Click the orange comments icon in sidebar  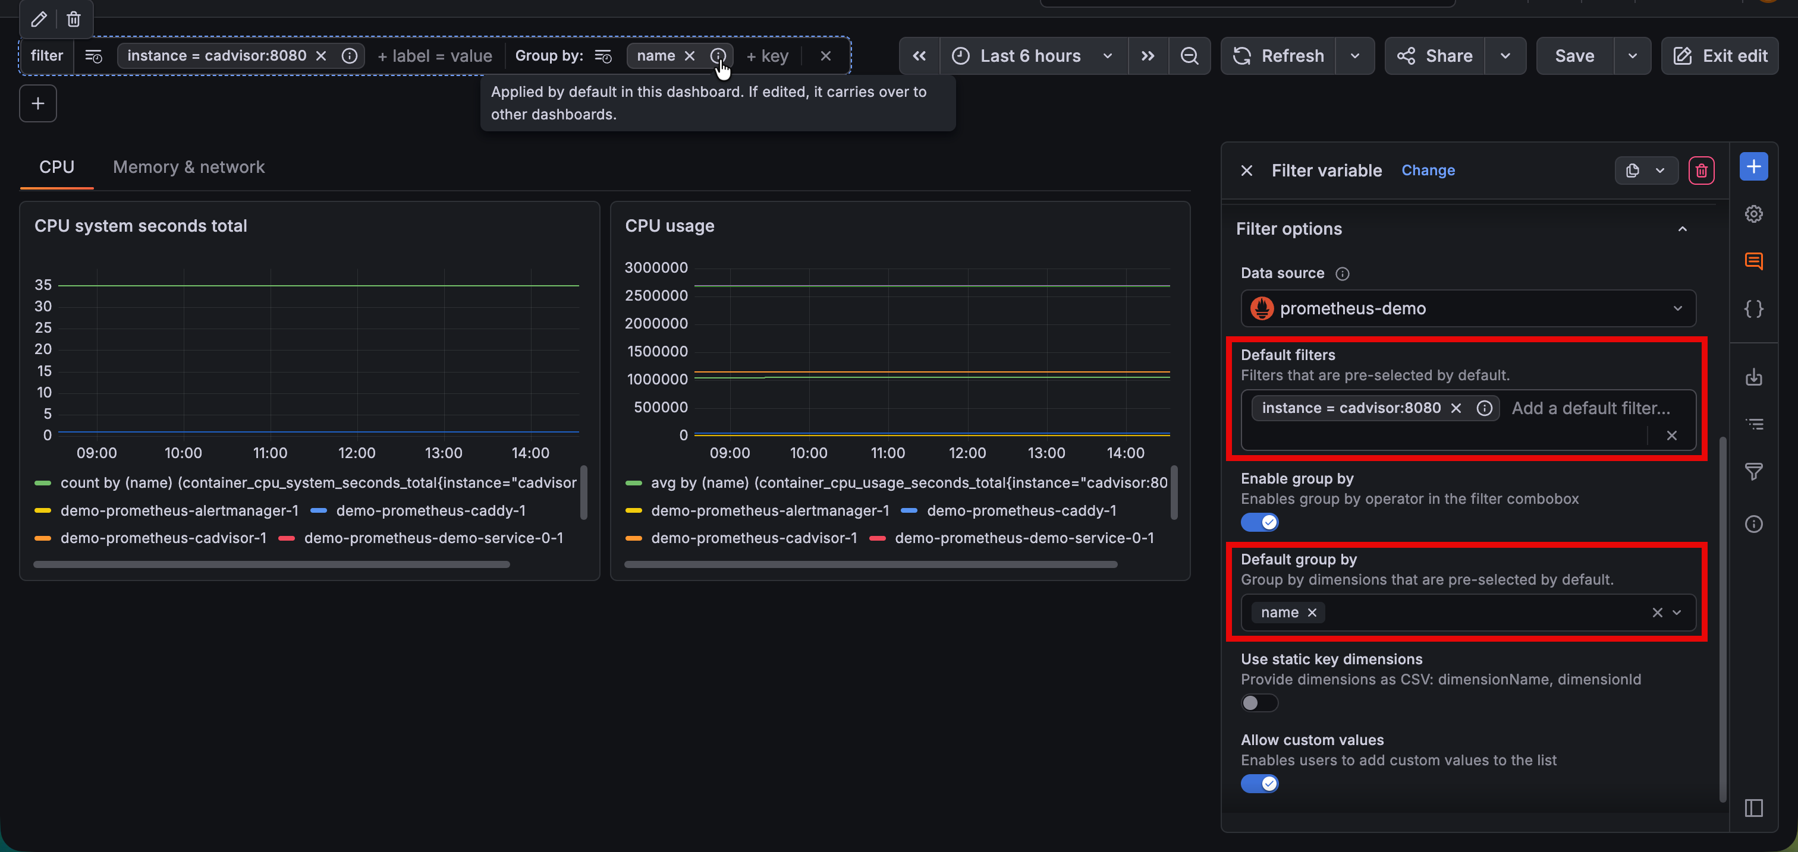(x=1753, y=261)
